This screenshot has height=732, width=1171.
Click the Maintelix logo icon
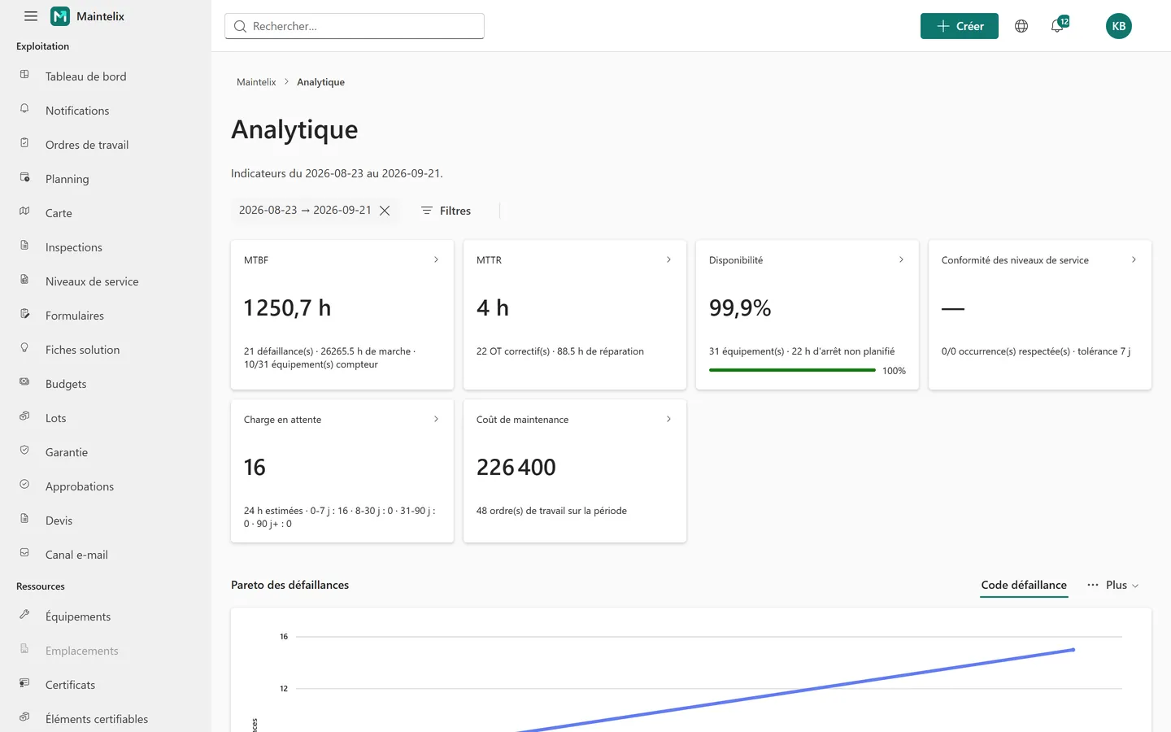pyautogui.click(x=60, y=16)
